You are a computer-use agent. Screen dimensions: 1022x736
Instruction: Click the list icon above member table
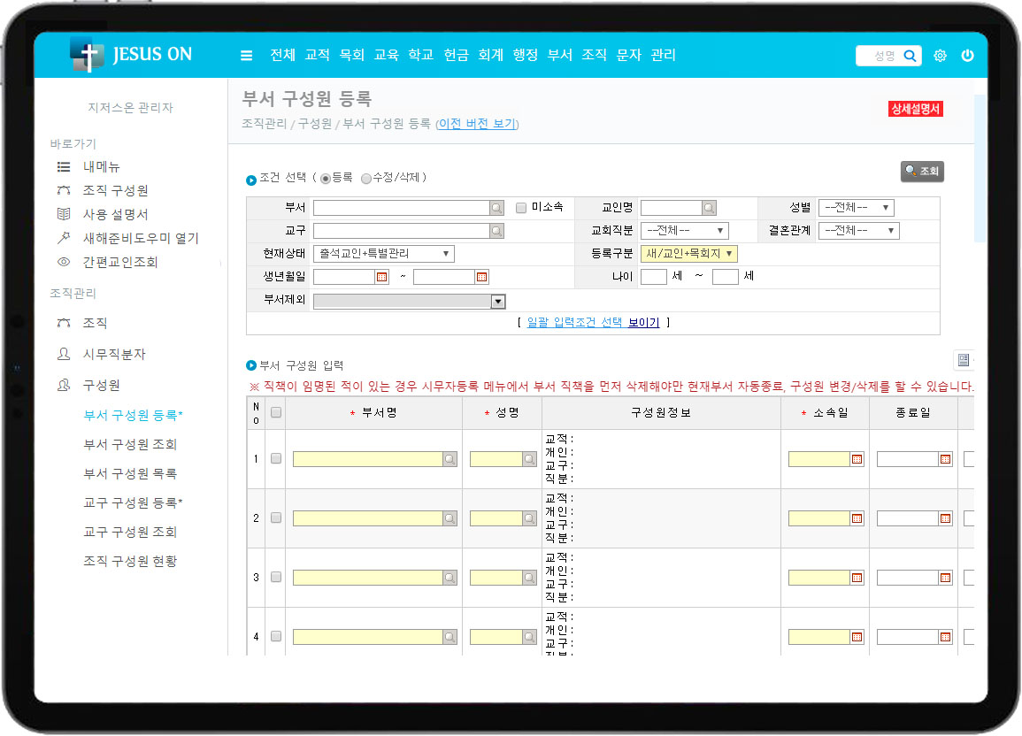pyautogui.click(x=964, y=360)
